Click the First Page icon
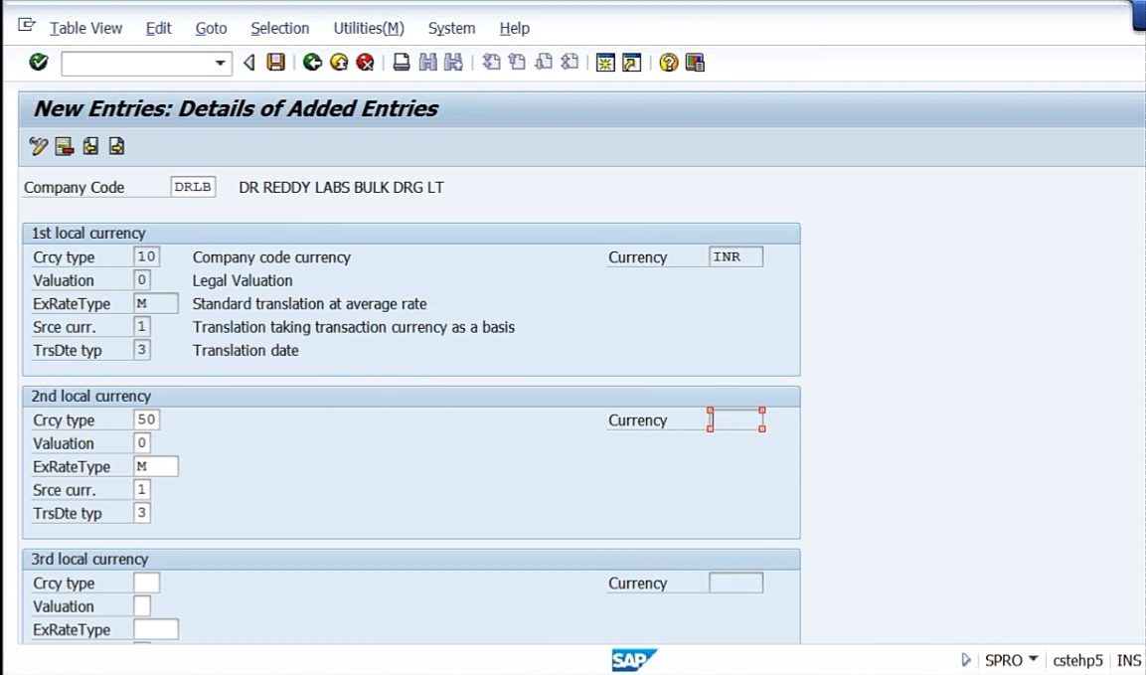Screen dimensions: 1146x675 pyautogui.click(x=491, y=63)
